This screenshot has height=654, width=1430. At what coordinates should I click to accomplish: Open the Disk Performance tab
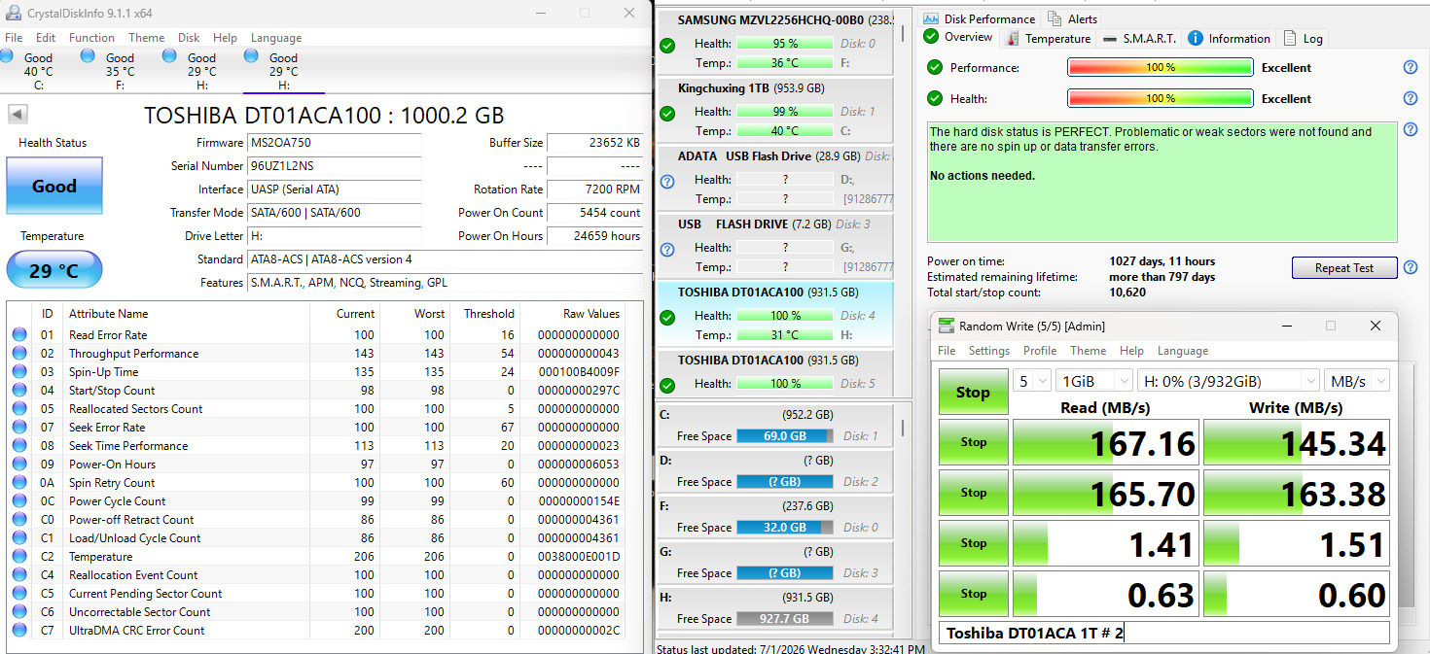tap(979, 18)
